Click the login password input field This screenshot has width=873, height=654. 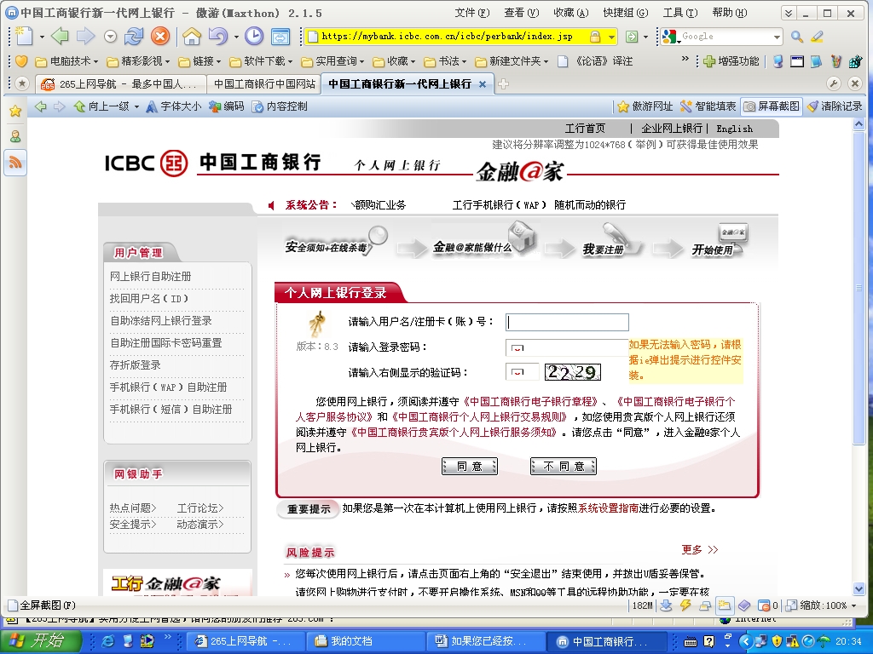click(x=567, y=347)
